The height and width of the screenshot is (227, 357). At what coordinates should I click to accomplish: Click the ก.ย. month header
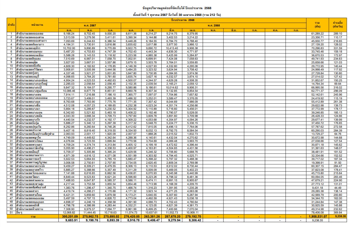click(x=296, y=30)
